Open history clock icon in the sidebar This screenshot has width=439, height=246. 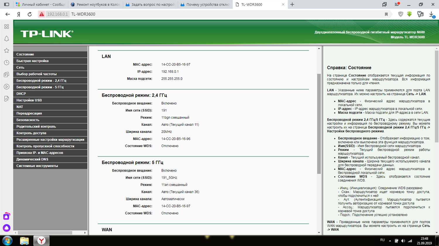(x=6, y=63)
